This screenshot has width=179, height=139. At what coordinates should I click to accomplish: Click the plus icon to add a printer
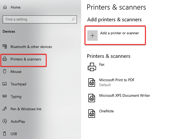click(x=93, y=36)
